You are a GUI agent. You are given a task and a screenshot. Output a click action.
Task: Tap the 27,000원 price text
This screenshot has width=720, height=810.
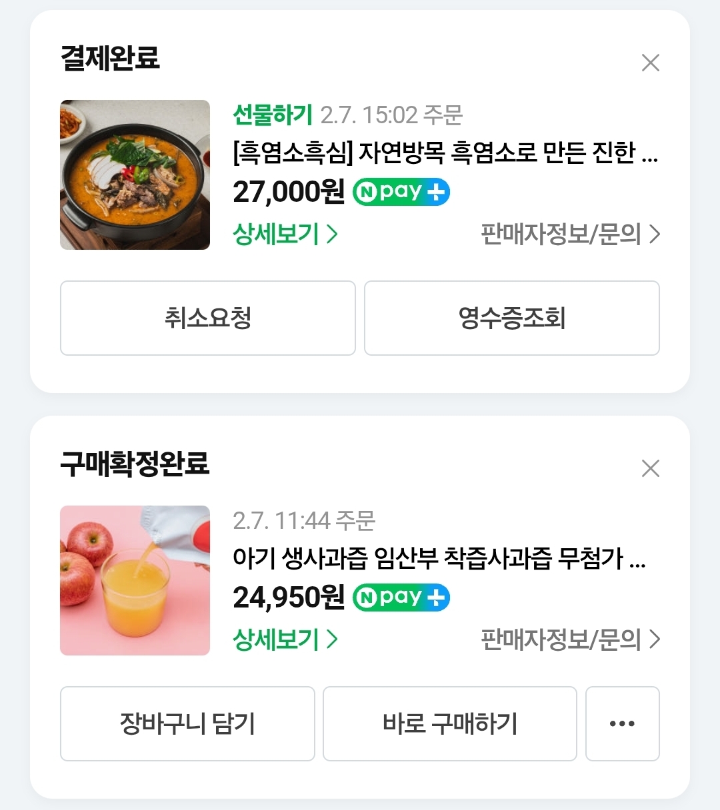pyautogui.click(x=288, y=192)
